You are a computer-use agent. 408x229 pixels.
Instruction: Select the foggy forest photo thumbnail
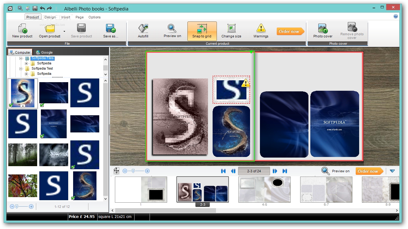(23, 155)
